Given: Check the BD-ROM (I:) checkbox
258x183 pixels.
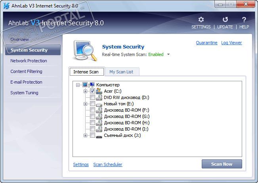Looking at the screenshot, I should point(92,129).
